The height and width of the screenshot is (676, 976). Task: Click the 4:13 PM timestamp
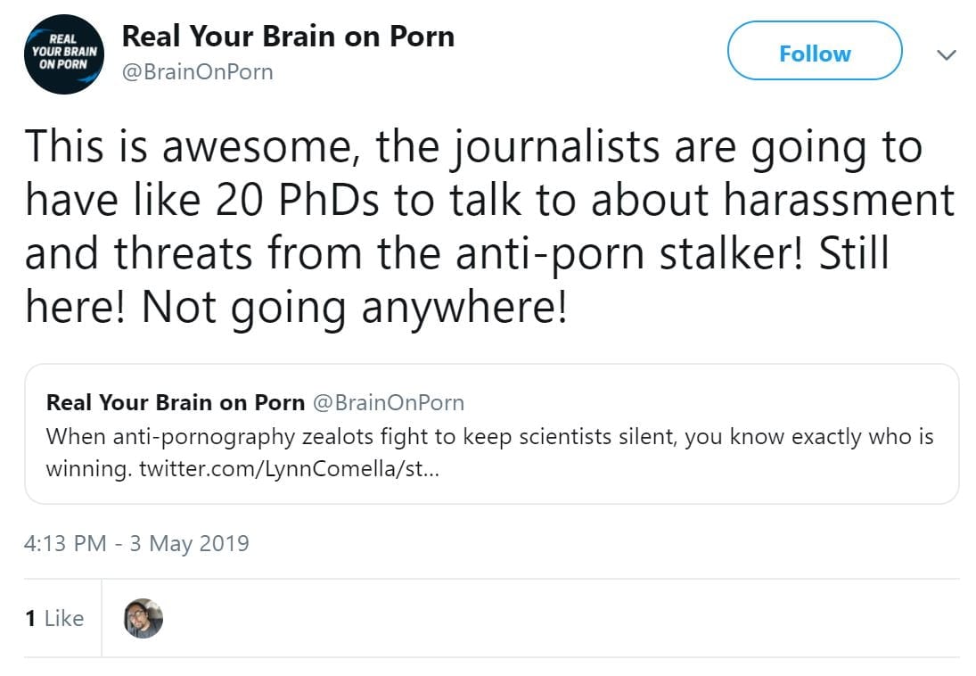(66, 543)
